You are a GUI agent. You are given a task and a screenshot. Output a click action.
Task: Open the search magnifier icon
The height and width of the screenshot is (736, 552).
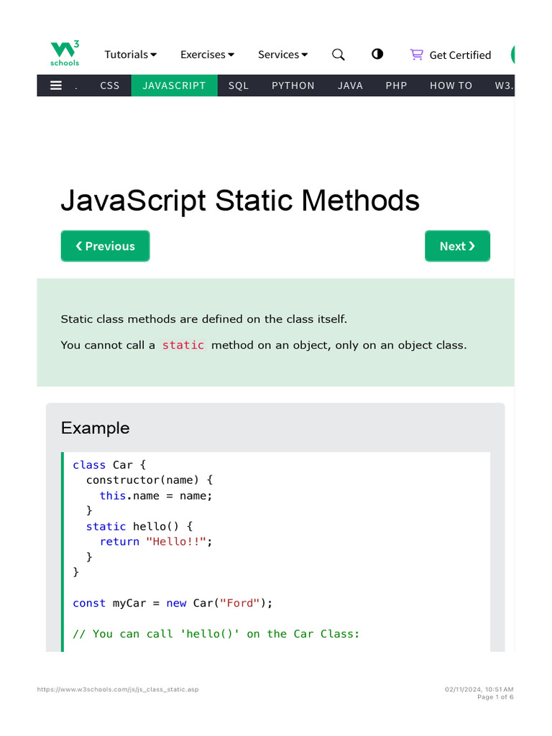click(339, 55)
